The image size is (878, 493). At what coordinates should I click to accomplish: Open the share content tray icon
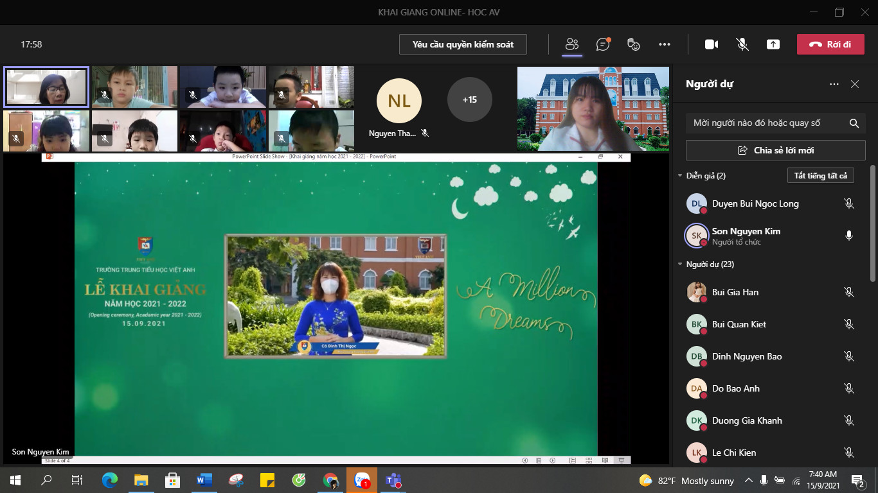coord(773,44)
